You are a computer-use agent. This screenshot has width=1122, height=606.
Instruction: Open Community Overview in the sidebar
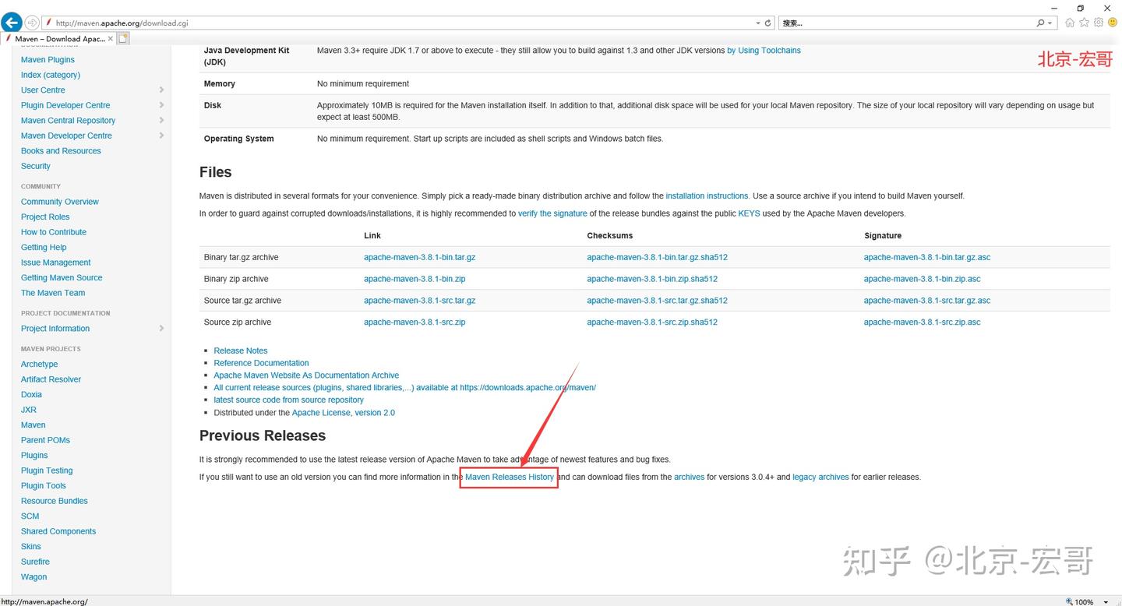(60, 202)
